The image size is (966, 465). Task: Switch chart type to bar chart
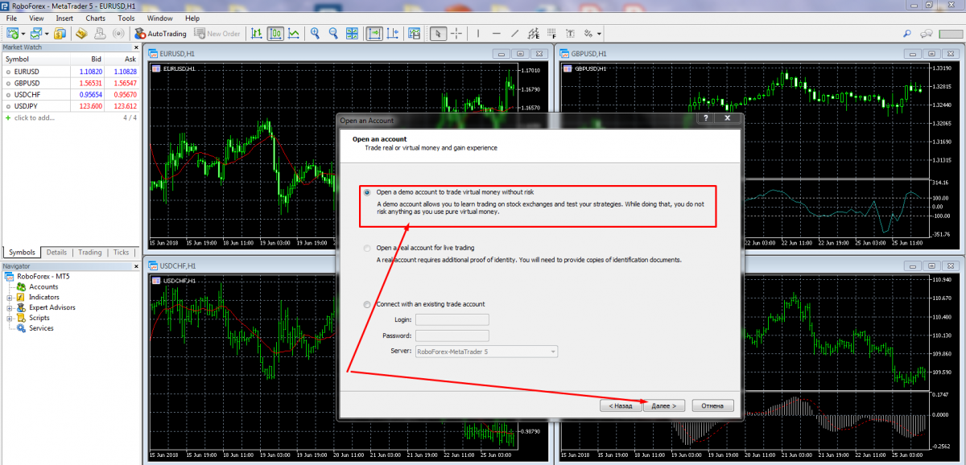(256, 34)
